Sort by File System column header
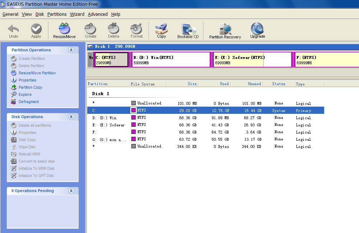The image size is (359, 233). click(x=148, y=84)
